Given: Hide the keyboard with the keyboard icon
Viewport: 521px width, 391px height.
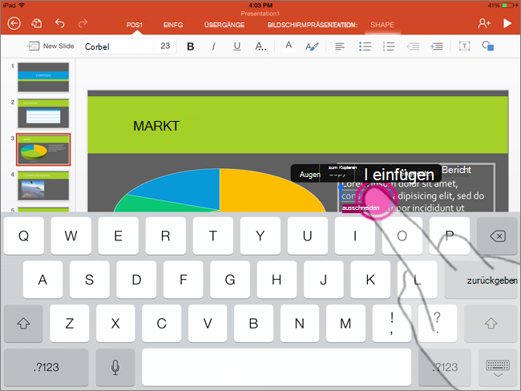Looking at the screenshot, I should point(498,368).
